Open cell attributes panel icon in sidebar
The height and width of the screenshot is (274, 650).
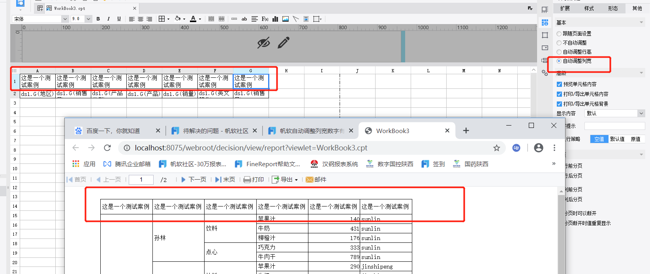click(x=545, y=23)
